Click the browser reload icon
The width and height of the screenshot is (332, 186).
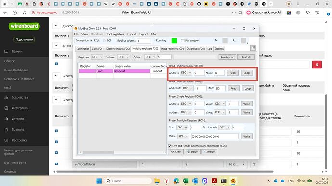[24, 12]
